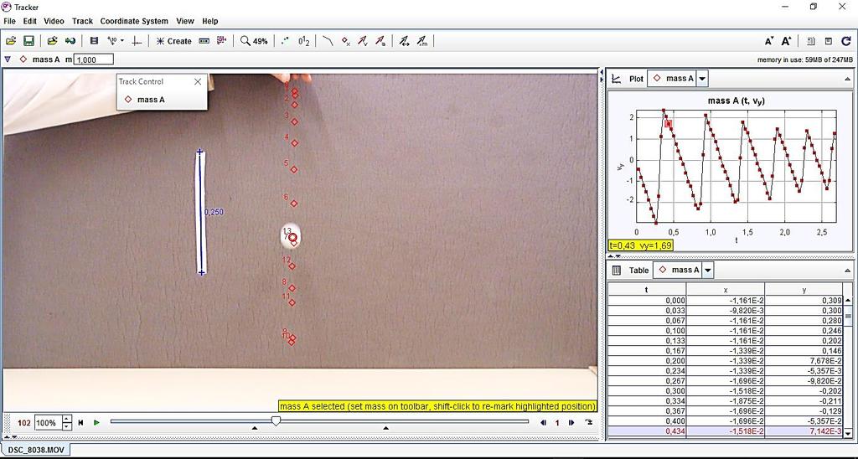Toggle the positions diamond icon
Image resolution: width=858 pixels, height=459 pixels.
point(346,41)
